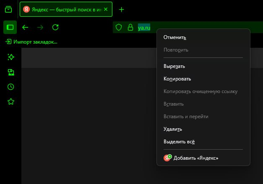Reload the page with refresh icon

55,27
